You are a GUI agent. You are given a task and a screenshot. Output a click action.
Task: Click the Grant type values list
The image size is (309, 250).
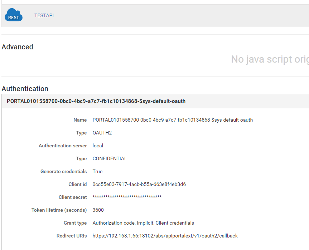pyautogui.click(x=143, y=223)
